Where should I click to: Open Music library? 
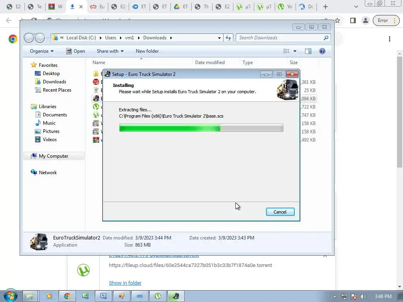click(49, 123)
